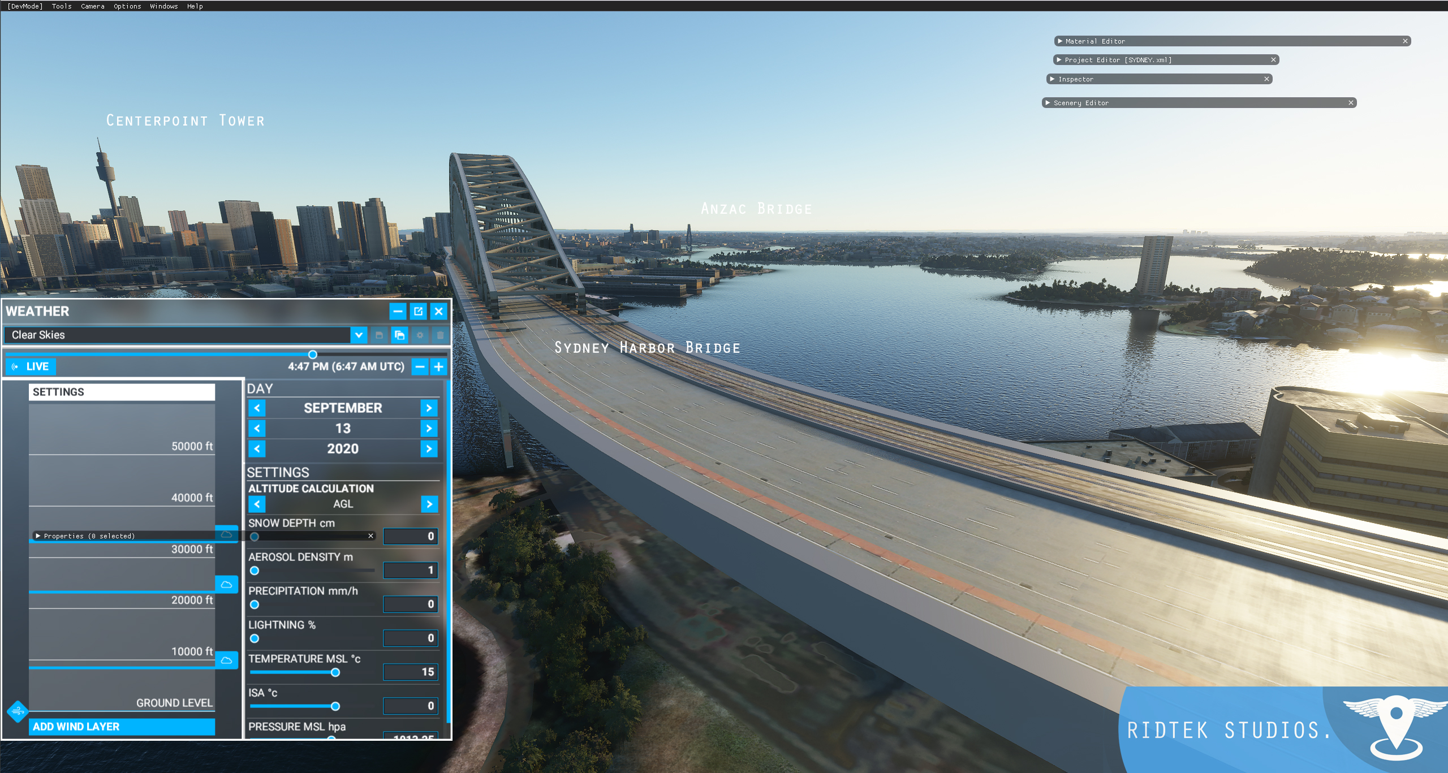Click the "40000 ft" altitude label
The height and width of the screenshot is (773, 1448).
coord(192,498)
